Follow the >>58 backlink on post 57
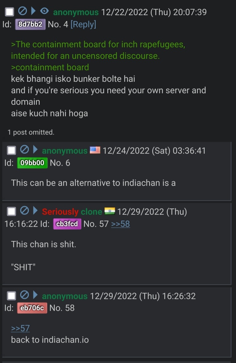 120,224
